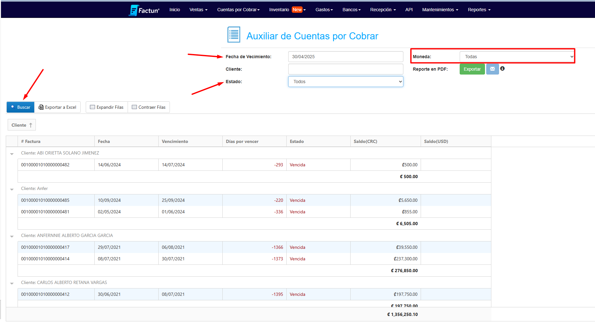This screenshot has width=595, height=323.
Task: Click the 10/09/2024 invoice date cell
Action: coord(126,201)
